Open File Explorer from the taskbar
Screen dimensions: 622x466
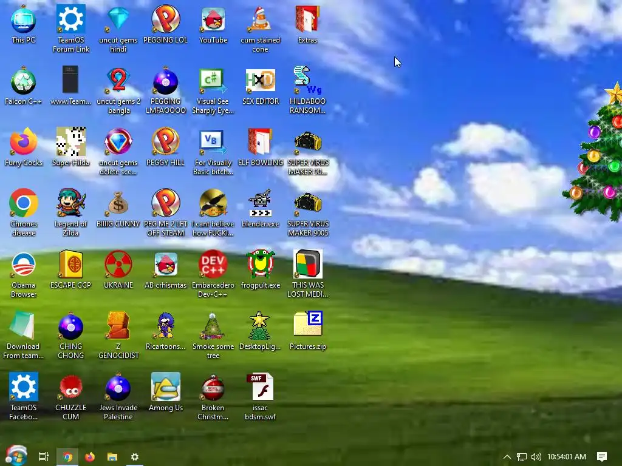click(112, 457)
